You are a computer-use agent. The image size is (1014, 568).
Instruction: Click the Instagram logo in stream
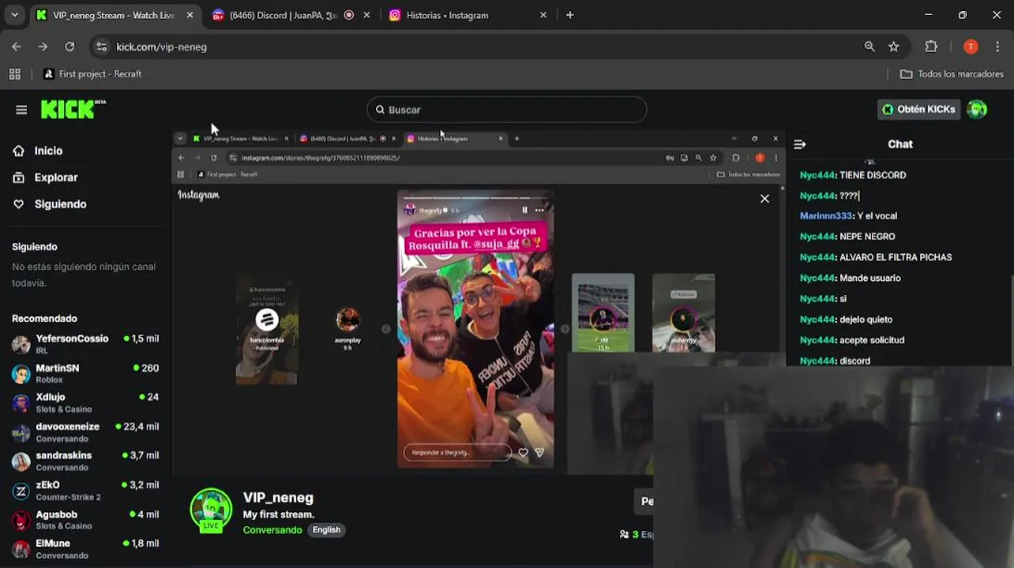click(x=198, y=195)
